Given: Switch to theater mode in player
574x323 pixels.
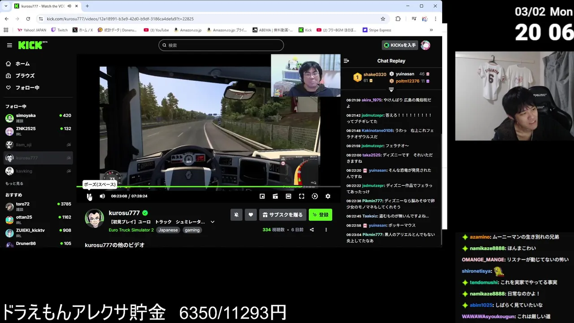Looking at the screenshot, I should 288,196.
